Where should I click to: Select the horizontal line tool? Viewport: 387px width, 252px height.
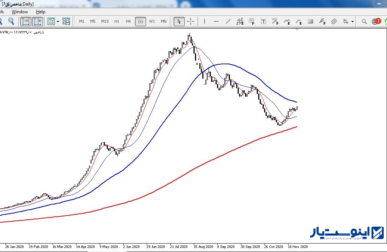[216, 21]
